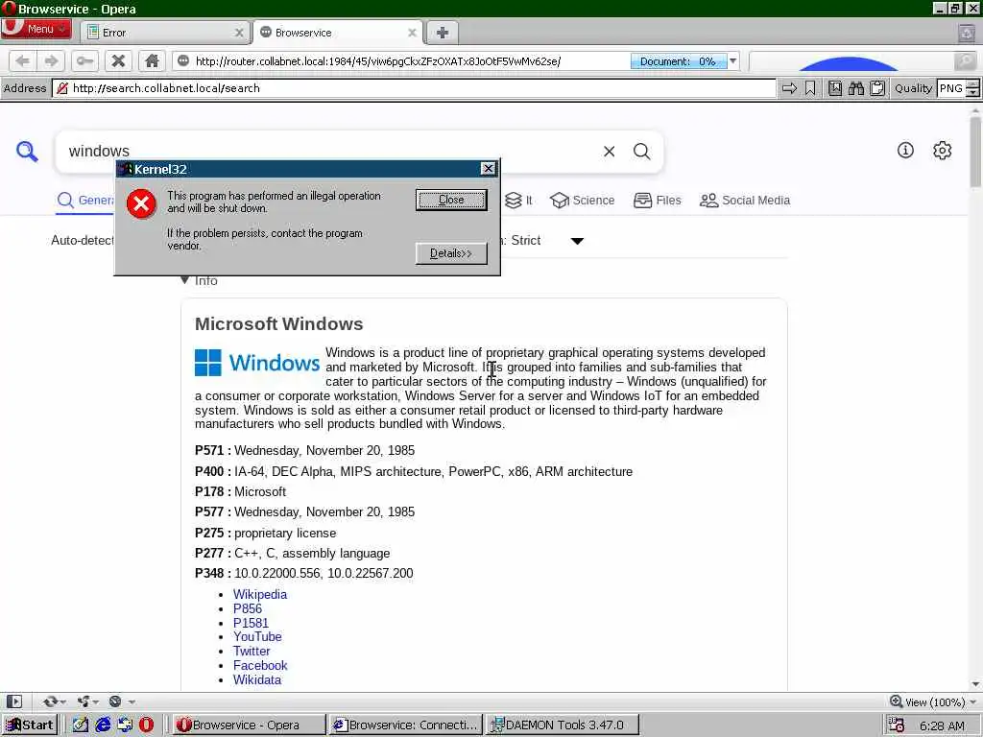Stop loading with the X button
Viewport: 983px width, 737px height.
tap(118, 60)
